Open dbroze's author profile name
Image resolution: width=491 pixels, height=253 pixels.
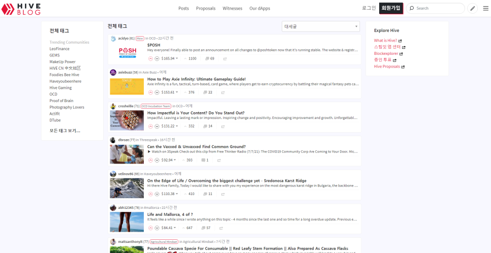click(124, 140)
